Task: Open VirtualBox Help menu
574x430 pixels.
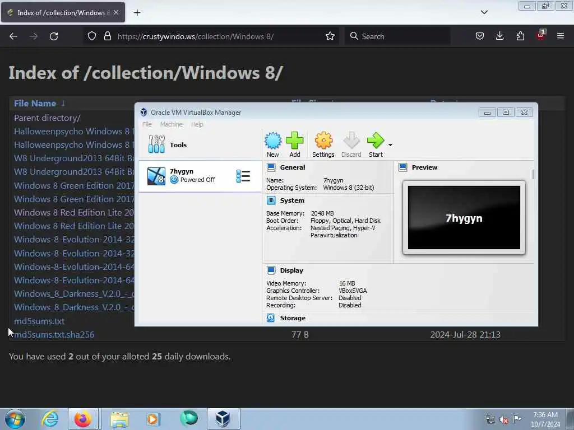Action: [x=197, y=124]
